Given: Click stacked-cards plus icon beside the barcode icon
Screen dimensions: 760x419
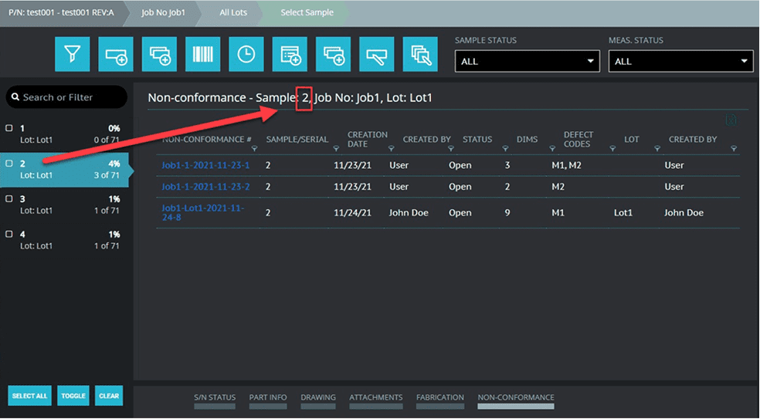Looking at the screenshot, I should click(x=159, y=54).
